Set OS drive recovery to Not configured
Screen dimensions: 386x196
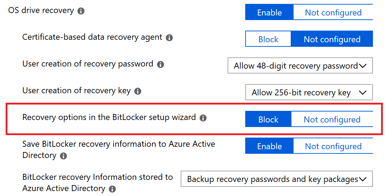point(333,12)
